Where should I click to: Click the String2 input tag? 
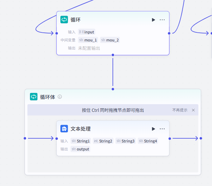pyautogui.click(x=103, y=141)
